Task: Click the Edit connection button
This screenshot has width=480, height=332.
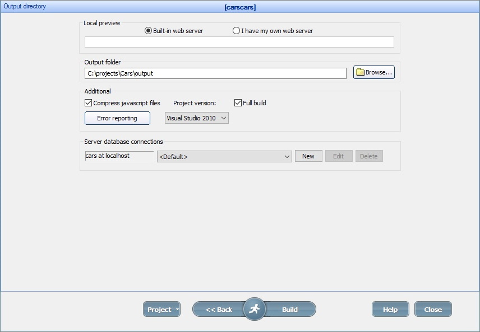Action: pyautogui.click(x=339, y=156)
